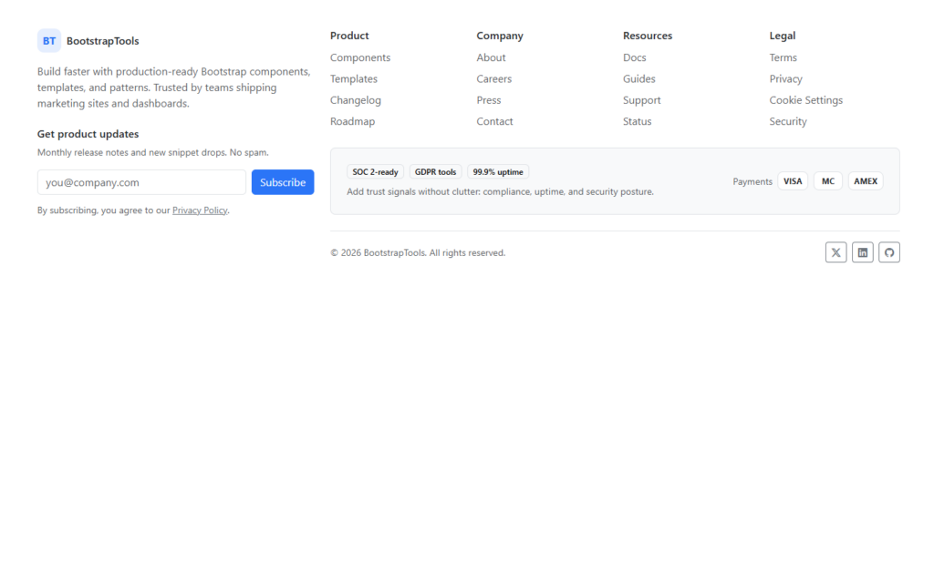Navigate to the Security link
934x575 pixels.
coord(788,121)
